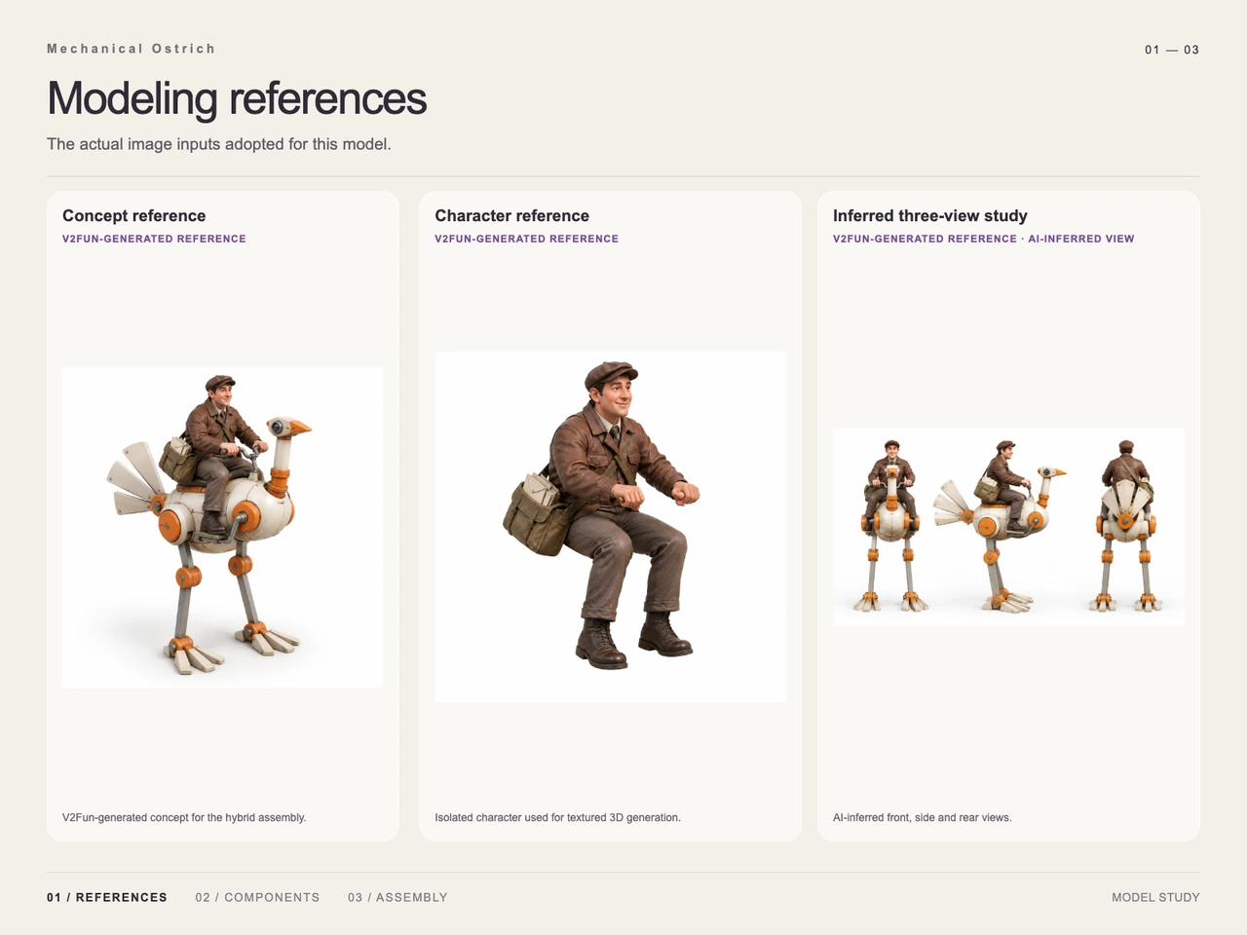Click the 'V2FUN-GENERATED REFERENCE' tag under Character reference
The width and height of the screenshot is (1247, 935).
coord(527,239)
